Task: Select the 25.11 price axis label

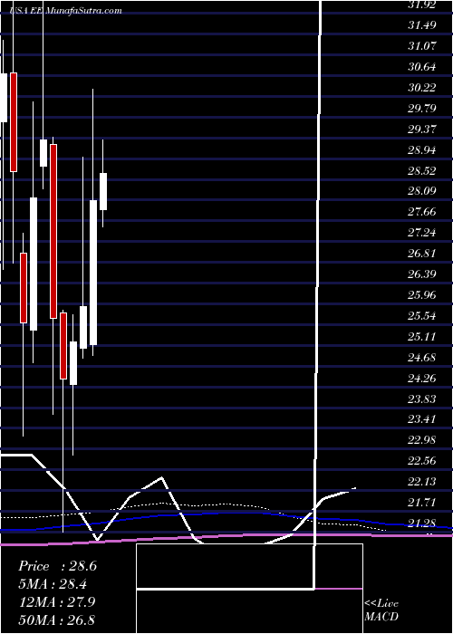Action: coord(422,336)
